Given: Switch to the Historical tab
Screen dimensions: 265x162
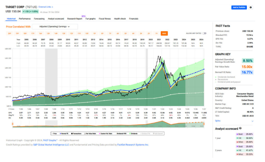Looking at the screenshot, I should [11, 19].
